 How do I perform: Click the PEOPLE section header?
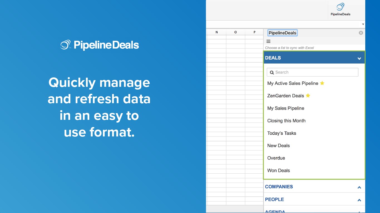[314, 199]
